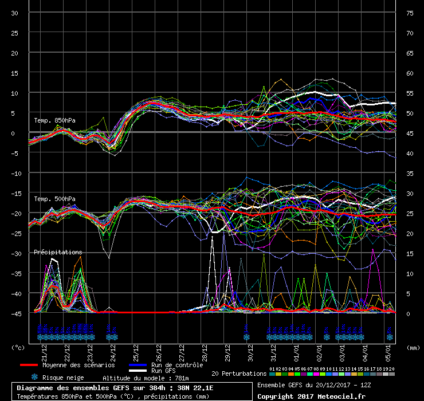Select perturbation 08 magenta color swatch

(x=316, y=374)
